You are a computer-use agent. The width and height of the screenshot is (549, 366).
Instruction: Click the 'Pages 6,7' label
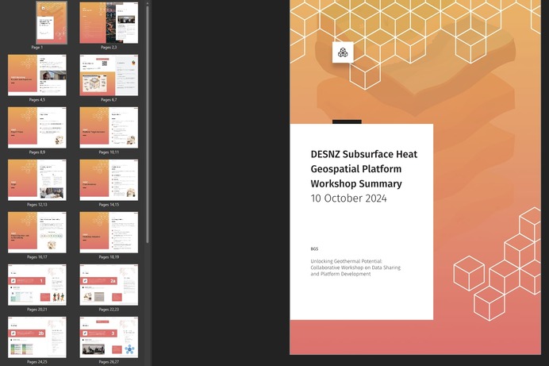[x=109, y=100]
